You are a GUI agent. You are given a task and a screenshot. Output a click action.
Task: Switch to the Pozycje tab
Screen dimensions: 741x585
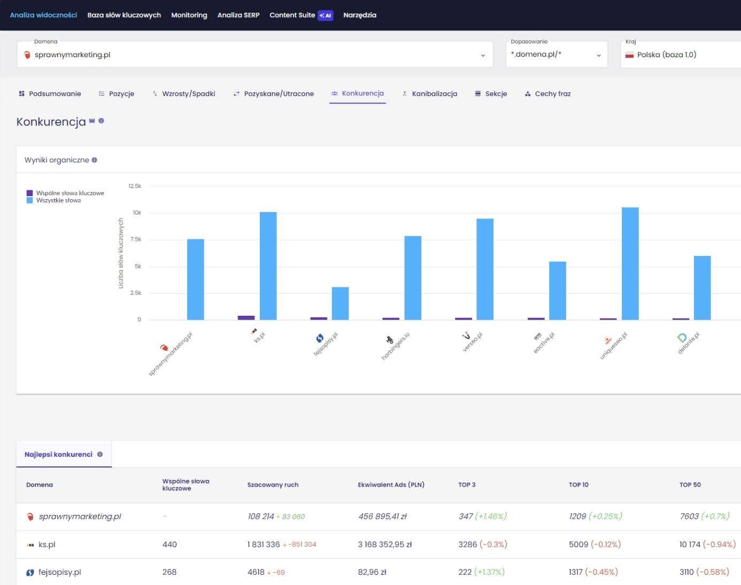[x=116, y=93]
